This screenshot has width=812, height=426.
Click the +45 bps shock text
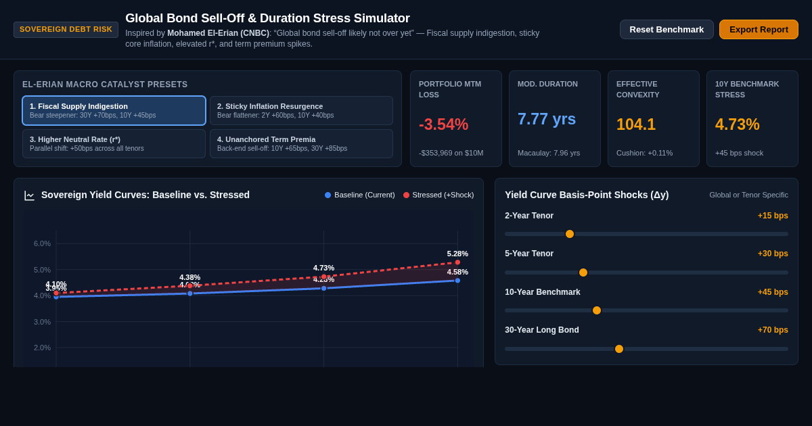739,153
